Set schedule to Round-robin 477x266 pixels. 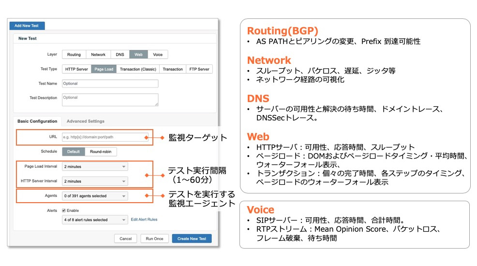(x=101, y=152)
